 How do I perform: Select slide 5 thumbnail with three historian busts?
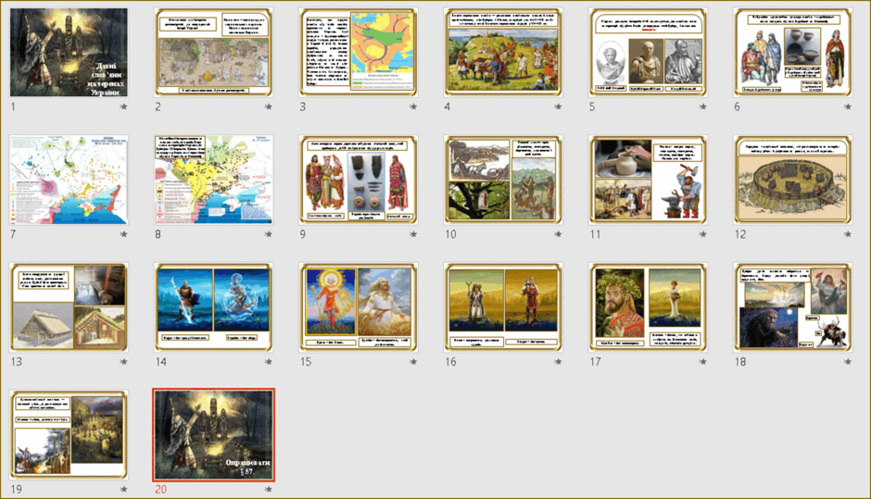649,52
